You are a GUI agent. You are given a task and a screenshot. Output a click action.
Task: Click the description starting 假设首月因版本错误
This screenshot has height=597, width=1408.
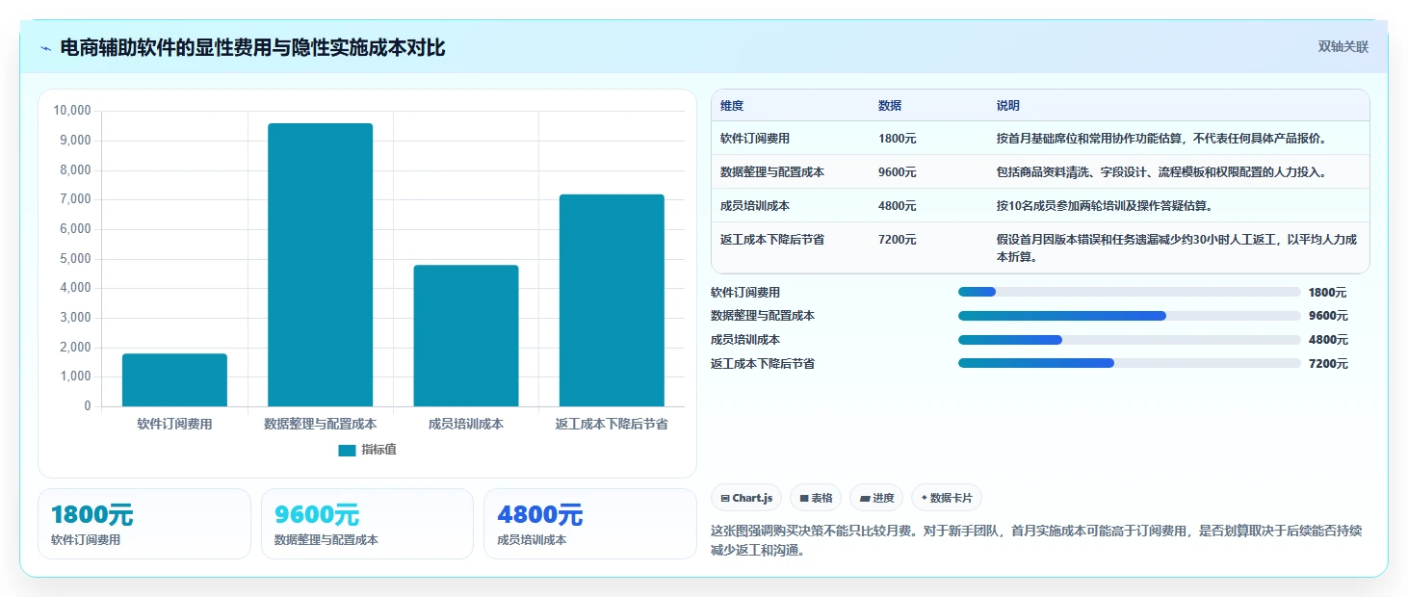click(x=1177, y=248)
